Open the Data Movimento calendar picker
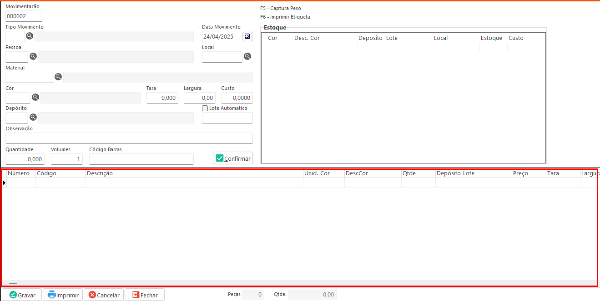The image size is (600, 301). [247, 37]
